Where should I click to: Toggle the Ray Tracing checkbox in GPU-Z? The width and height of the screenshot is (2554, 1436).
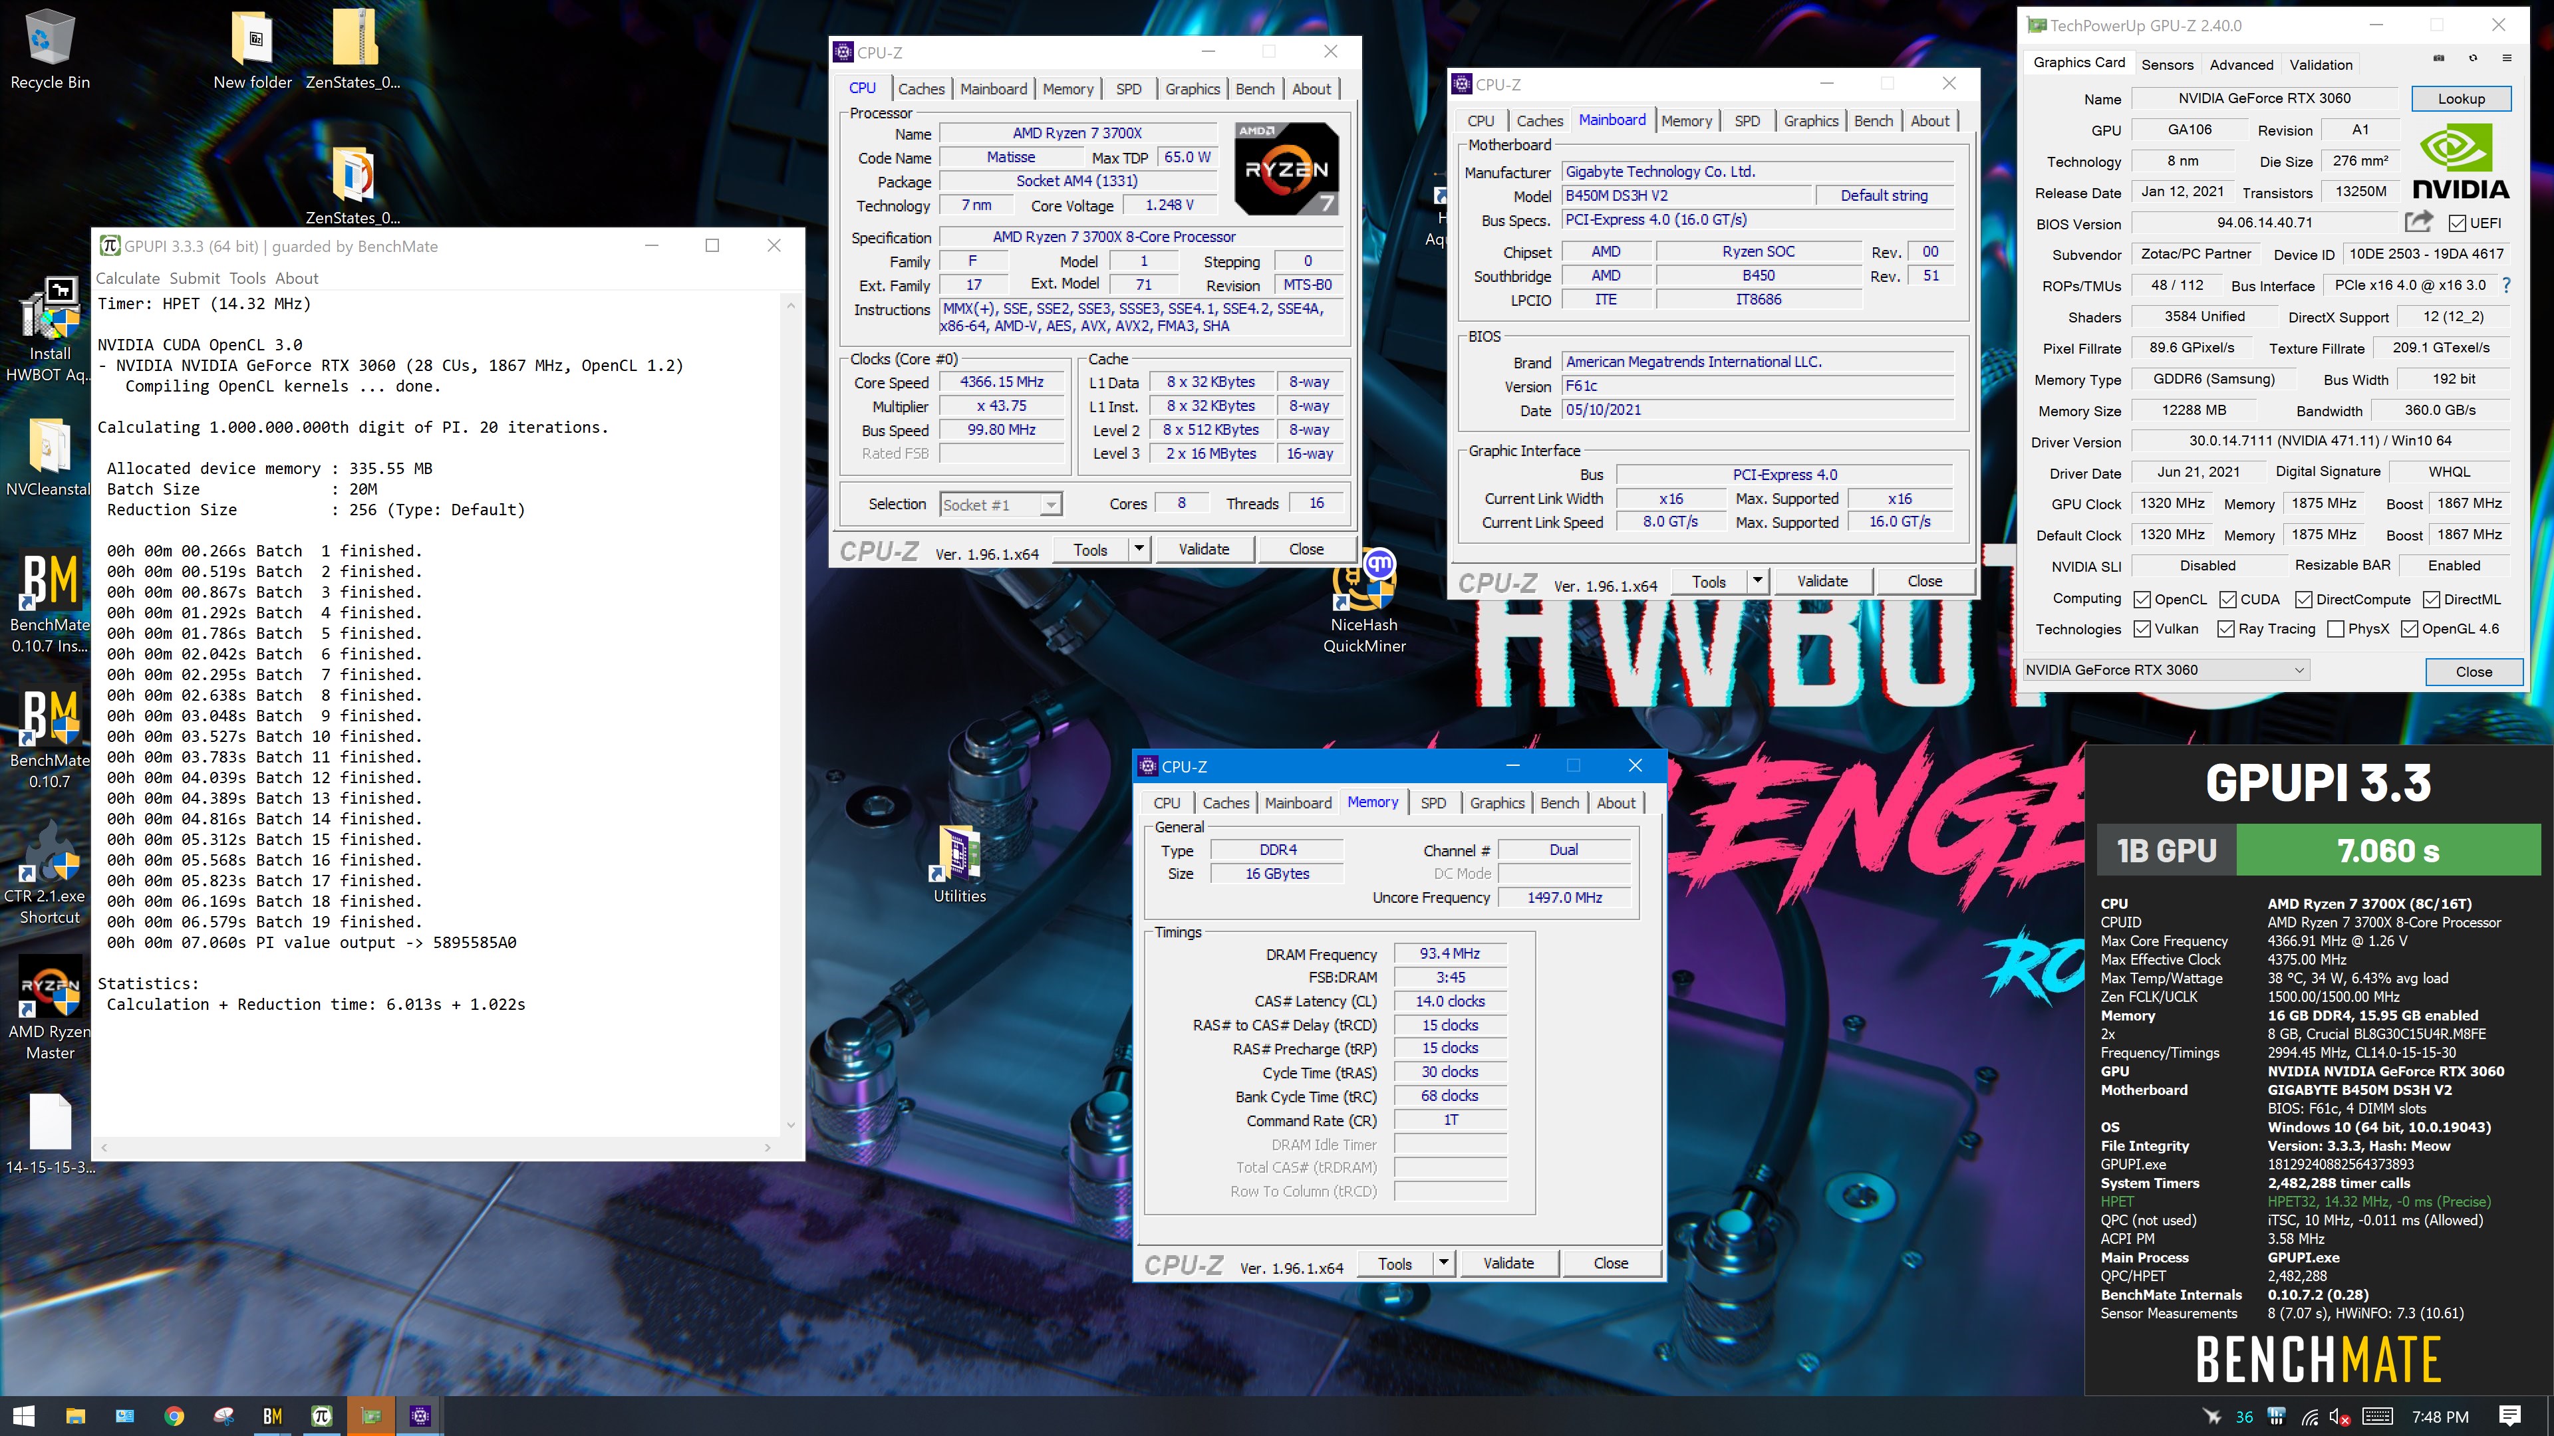coord(2226,630)
